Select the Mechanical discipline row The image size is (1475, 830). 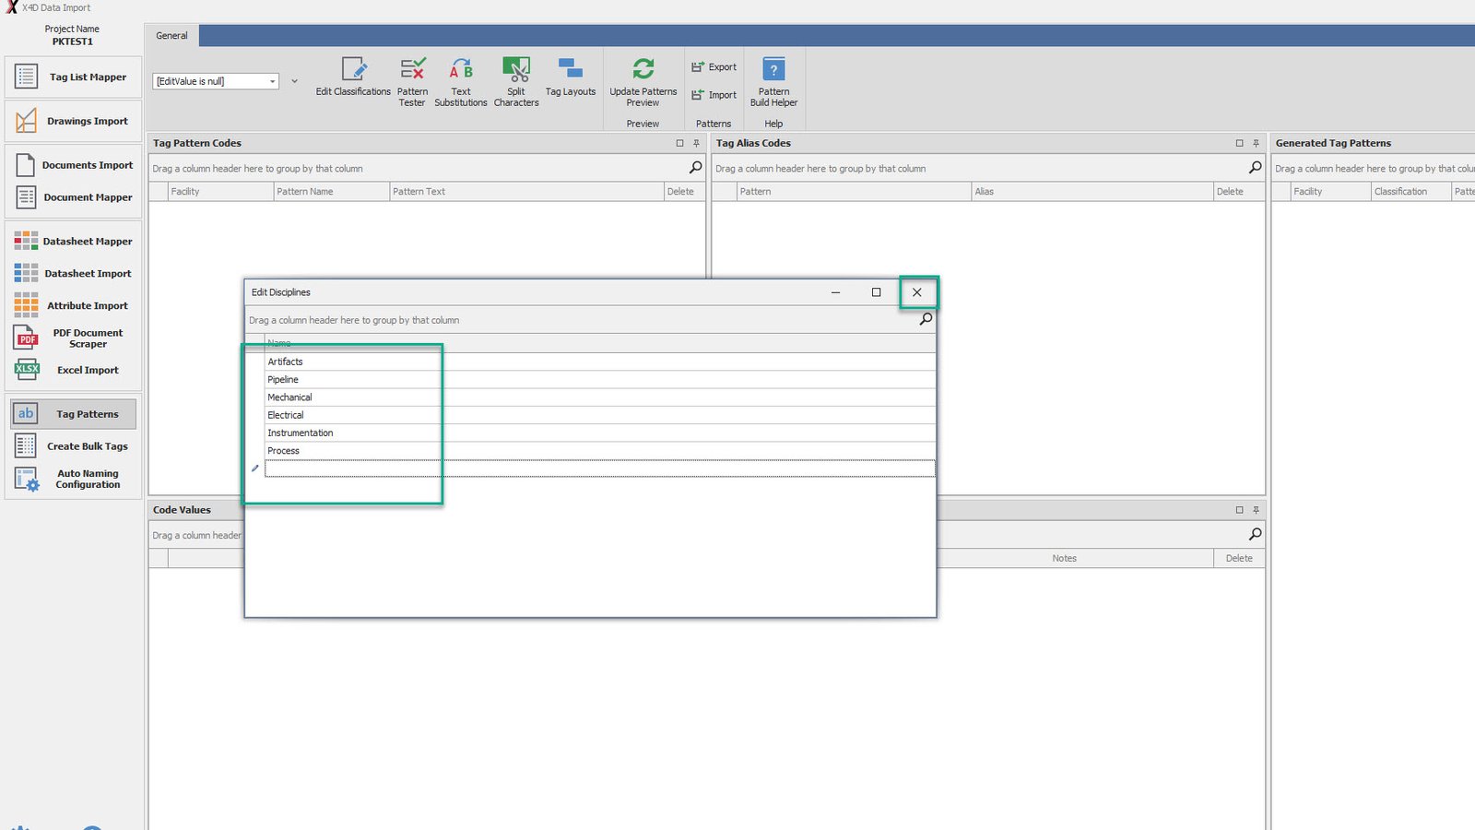289,397
